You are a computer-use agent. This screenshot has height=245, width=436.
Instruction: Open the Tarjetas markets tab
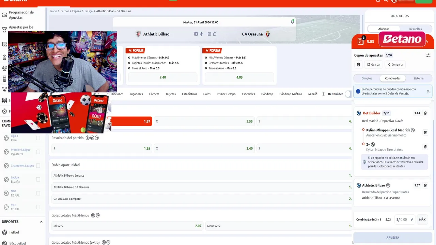point(171,94)
